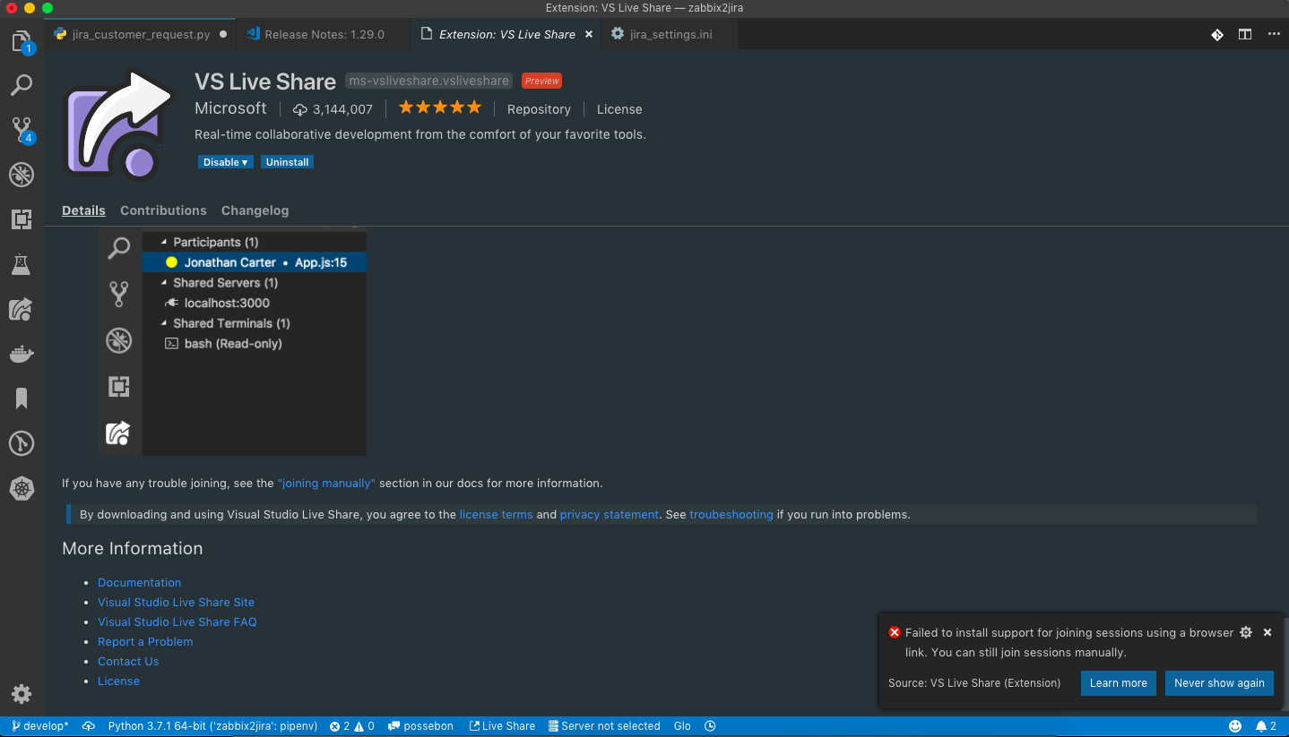1289x737 pixels.
Task: Open the license terms link
Action: [x=496, y=514]
